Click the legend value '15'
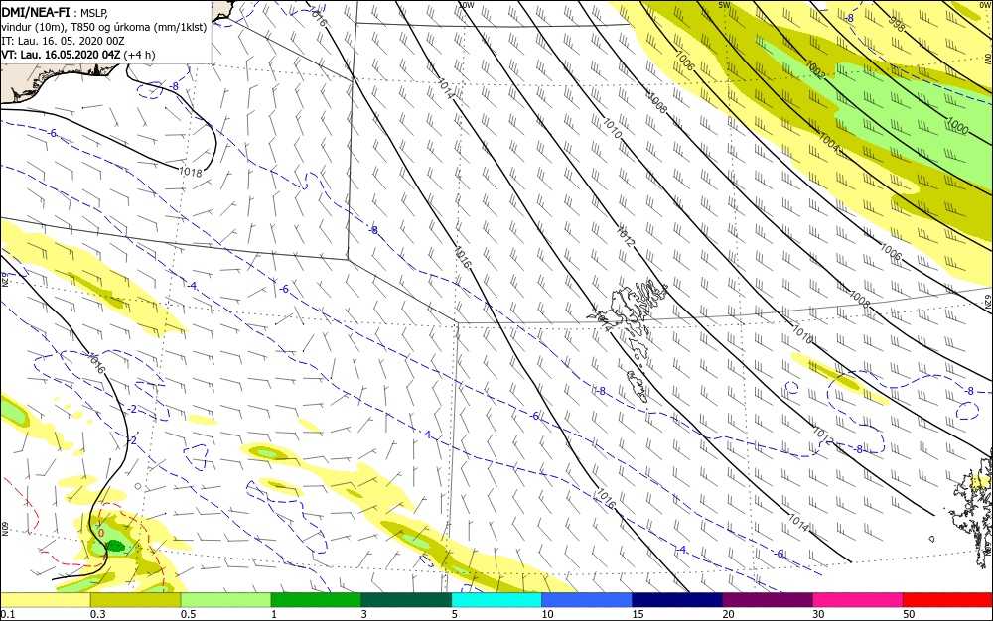Viewport: 993px width, 621px height. coord(638,614)
